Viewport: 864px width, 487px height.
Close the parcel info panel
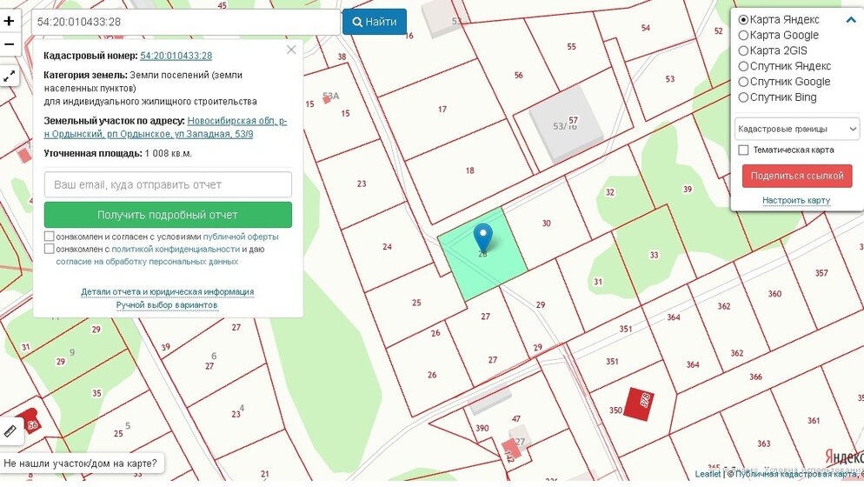(291, 50)
